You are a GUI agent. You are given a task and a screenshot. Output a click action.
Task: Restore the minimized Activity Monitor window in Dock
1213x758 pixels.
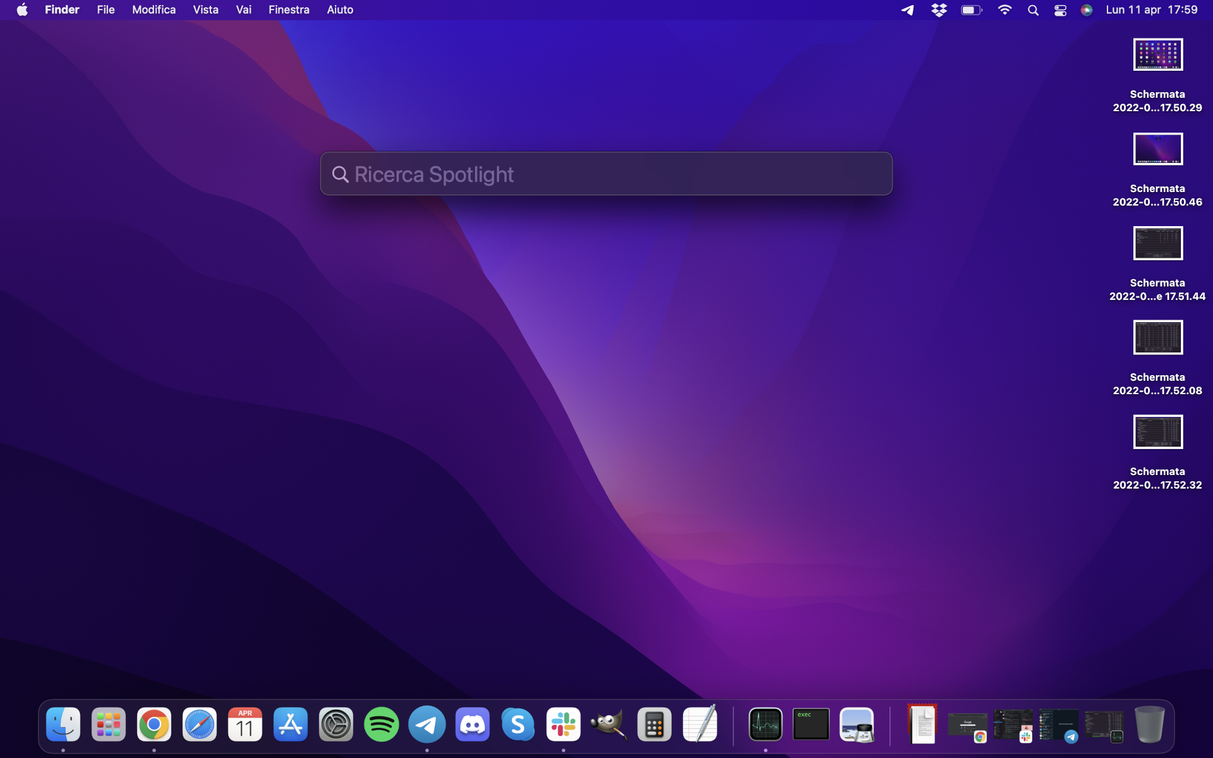coord(1104,725)
